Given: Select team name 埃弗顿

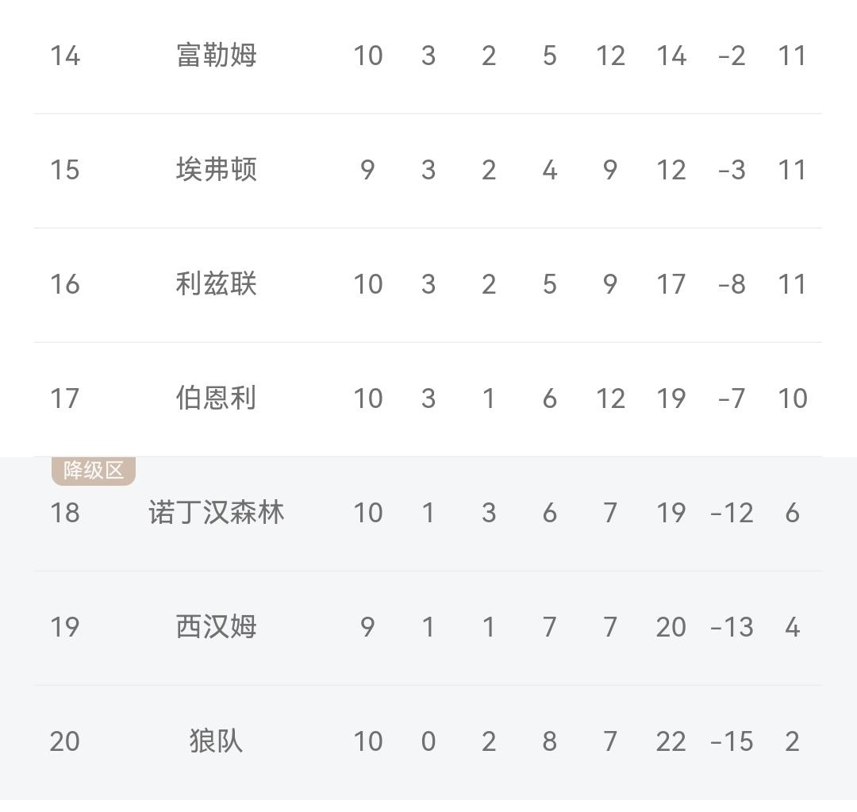Looking at the screenshot, I should click(x=216, y=170).
